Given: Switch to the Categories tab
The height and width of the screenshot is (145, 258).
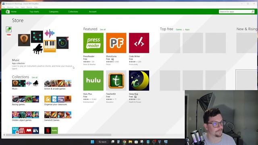Looking at the screenshot, I should [54, 12].
